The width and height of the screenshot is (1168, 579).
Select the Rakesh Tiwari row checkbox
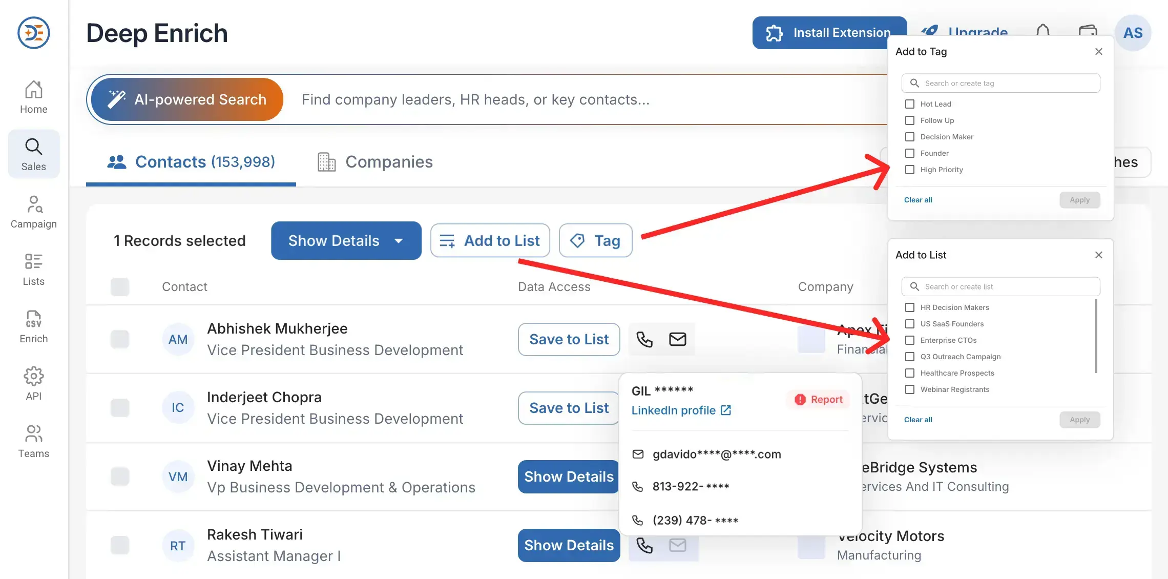pos(120,545)
